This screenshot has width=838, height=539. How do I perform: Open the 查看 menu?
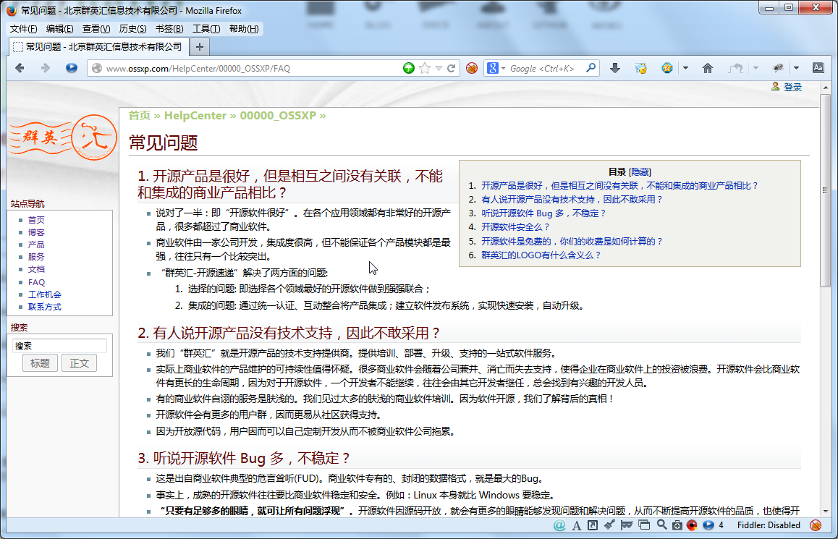pos(96,29)
